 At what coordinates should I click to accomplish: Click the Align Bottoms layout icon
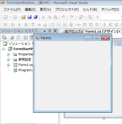[x=45, y=24]
